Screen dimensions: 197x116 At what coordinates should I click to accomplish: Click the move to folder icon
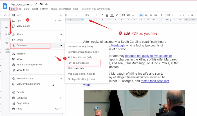click(x=41, y=5)
